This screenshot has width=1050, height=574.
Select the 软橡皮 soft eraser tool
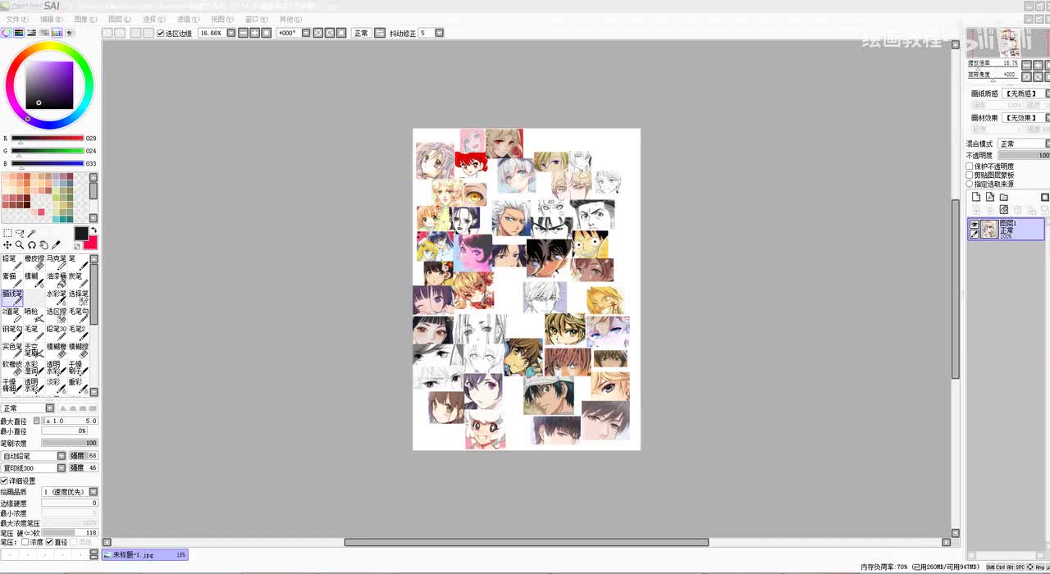[x=11, y=369]
